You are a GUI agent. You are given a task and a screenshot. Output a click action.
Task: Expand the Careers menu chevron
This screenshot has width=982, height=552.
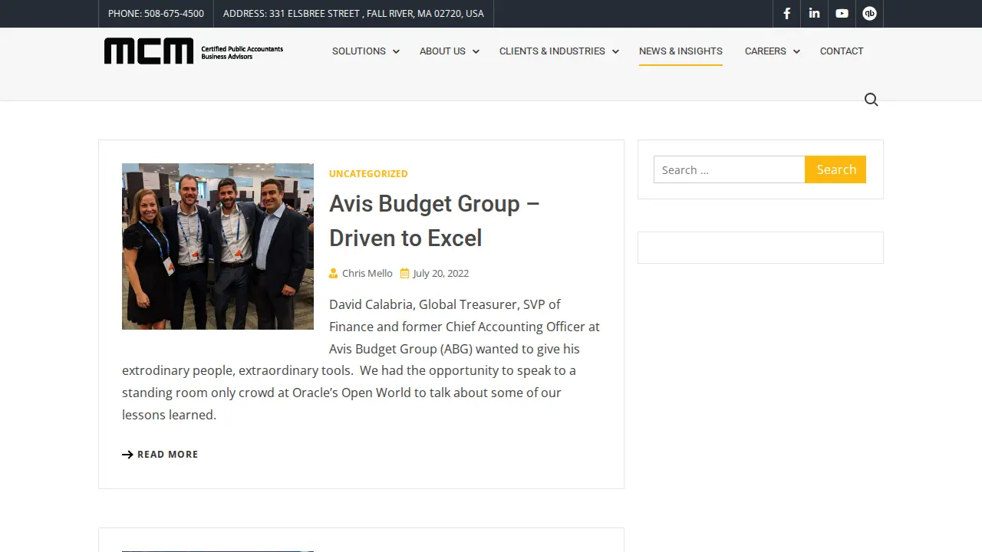click(x=796, y=51)
